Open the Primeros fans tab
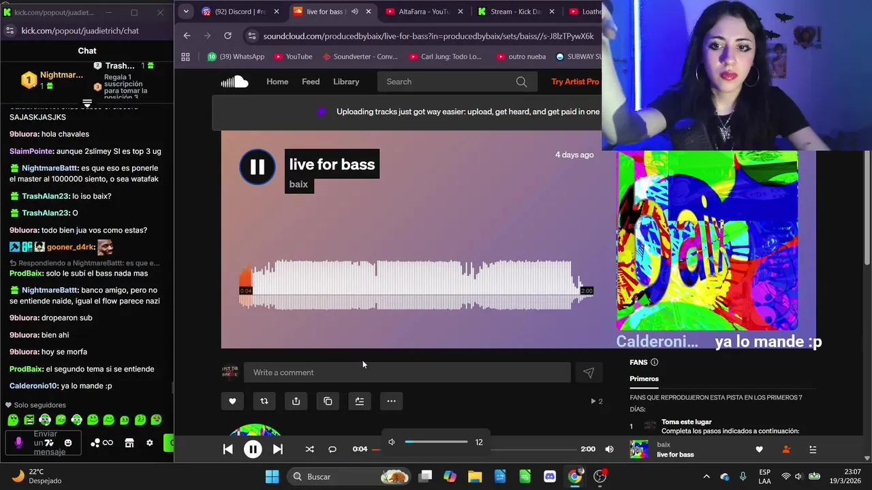Screen dimensions: 872x490 (644, 378)
